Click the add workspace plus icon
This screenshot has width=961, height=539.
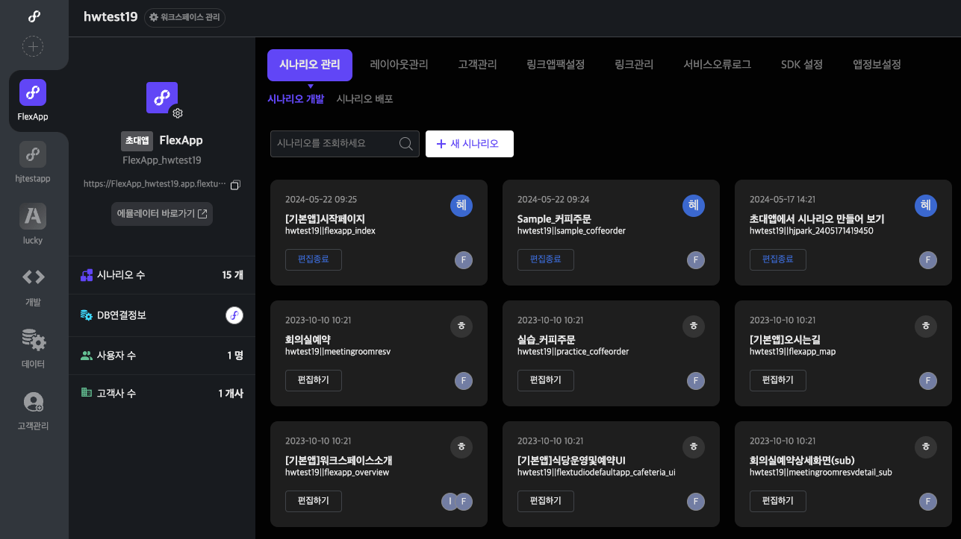[x=33, y=46]
